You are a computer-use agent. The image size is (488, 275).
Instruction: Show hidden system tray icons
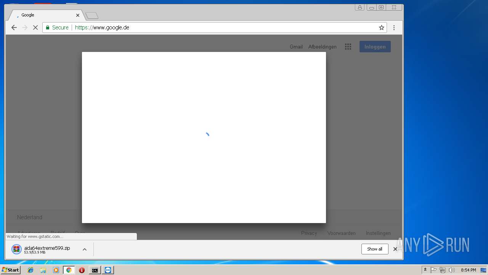425,270
